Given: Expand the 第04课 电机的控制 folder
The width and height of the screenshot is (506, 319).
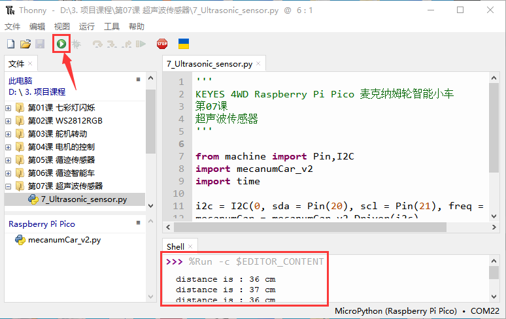Looking at the screenshot, I should [x=8, y=147].
